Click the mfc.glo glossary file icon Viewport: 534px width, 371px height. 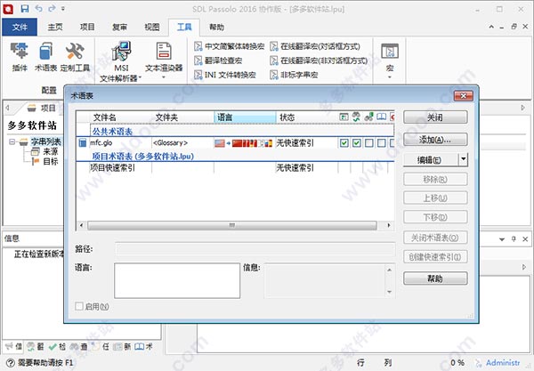click(83, 142)
